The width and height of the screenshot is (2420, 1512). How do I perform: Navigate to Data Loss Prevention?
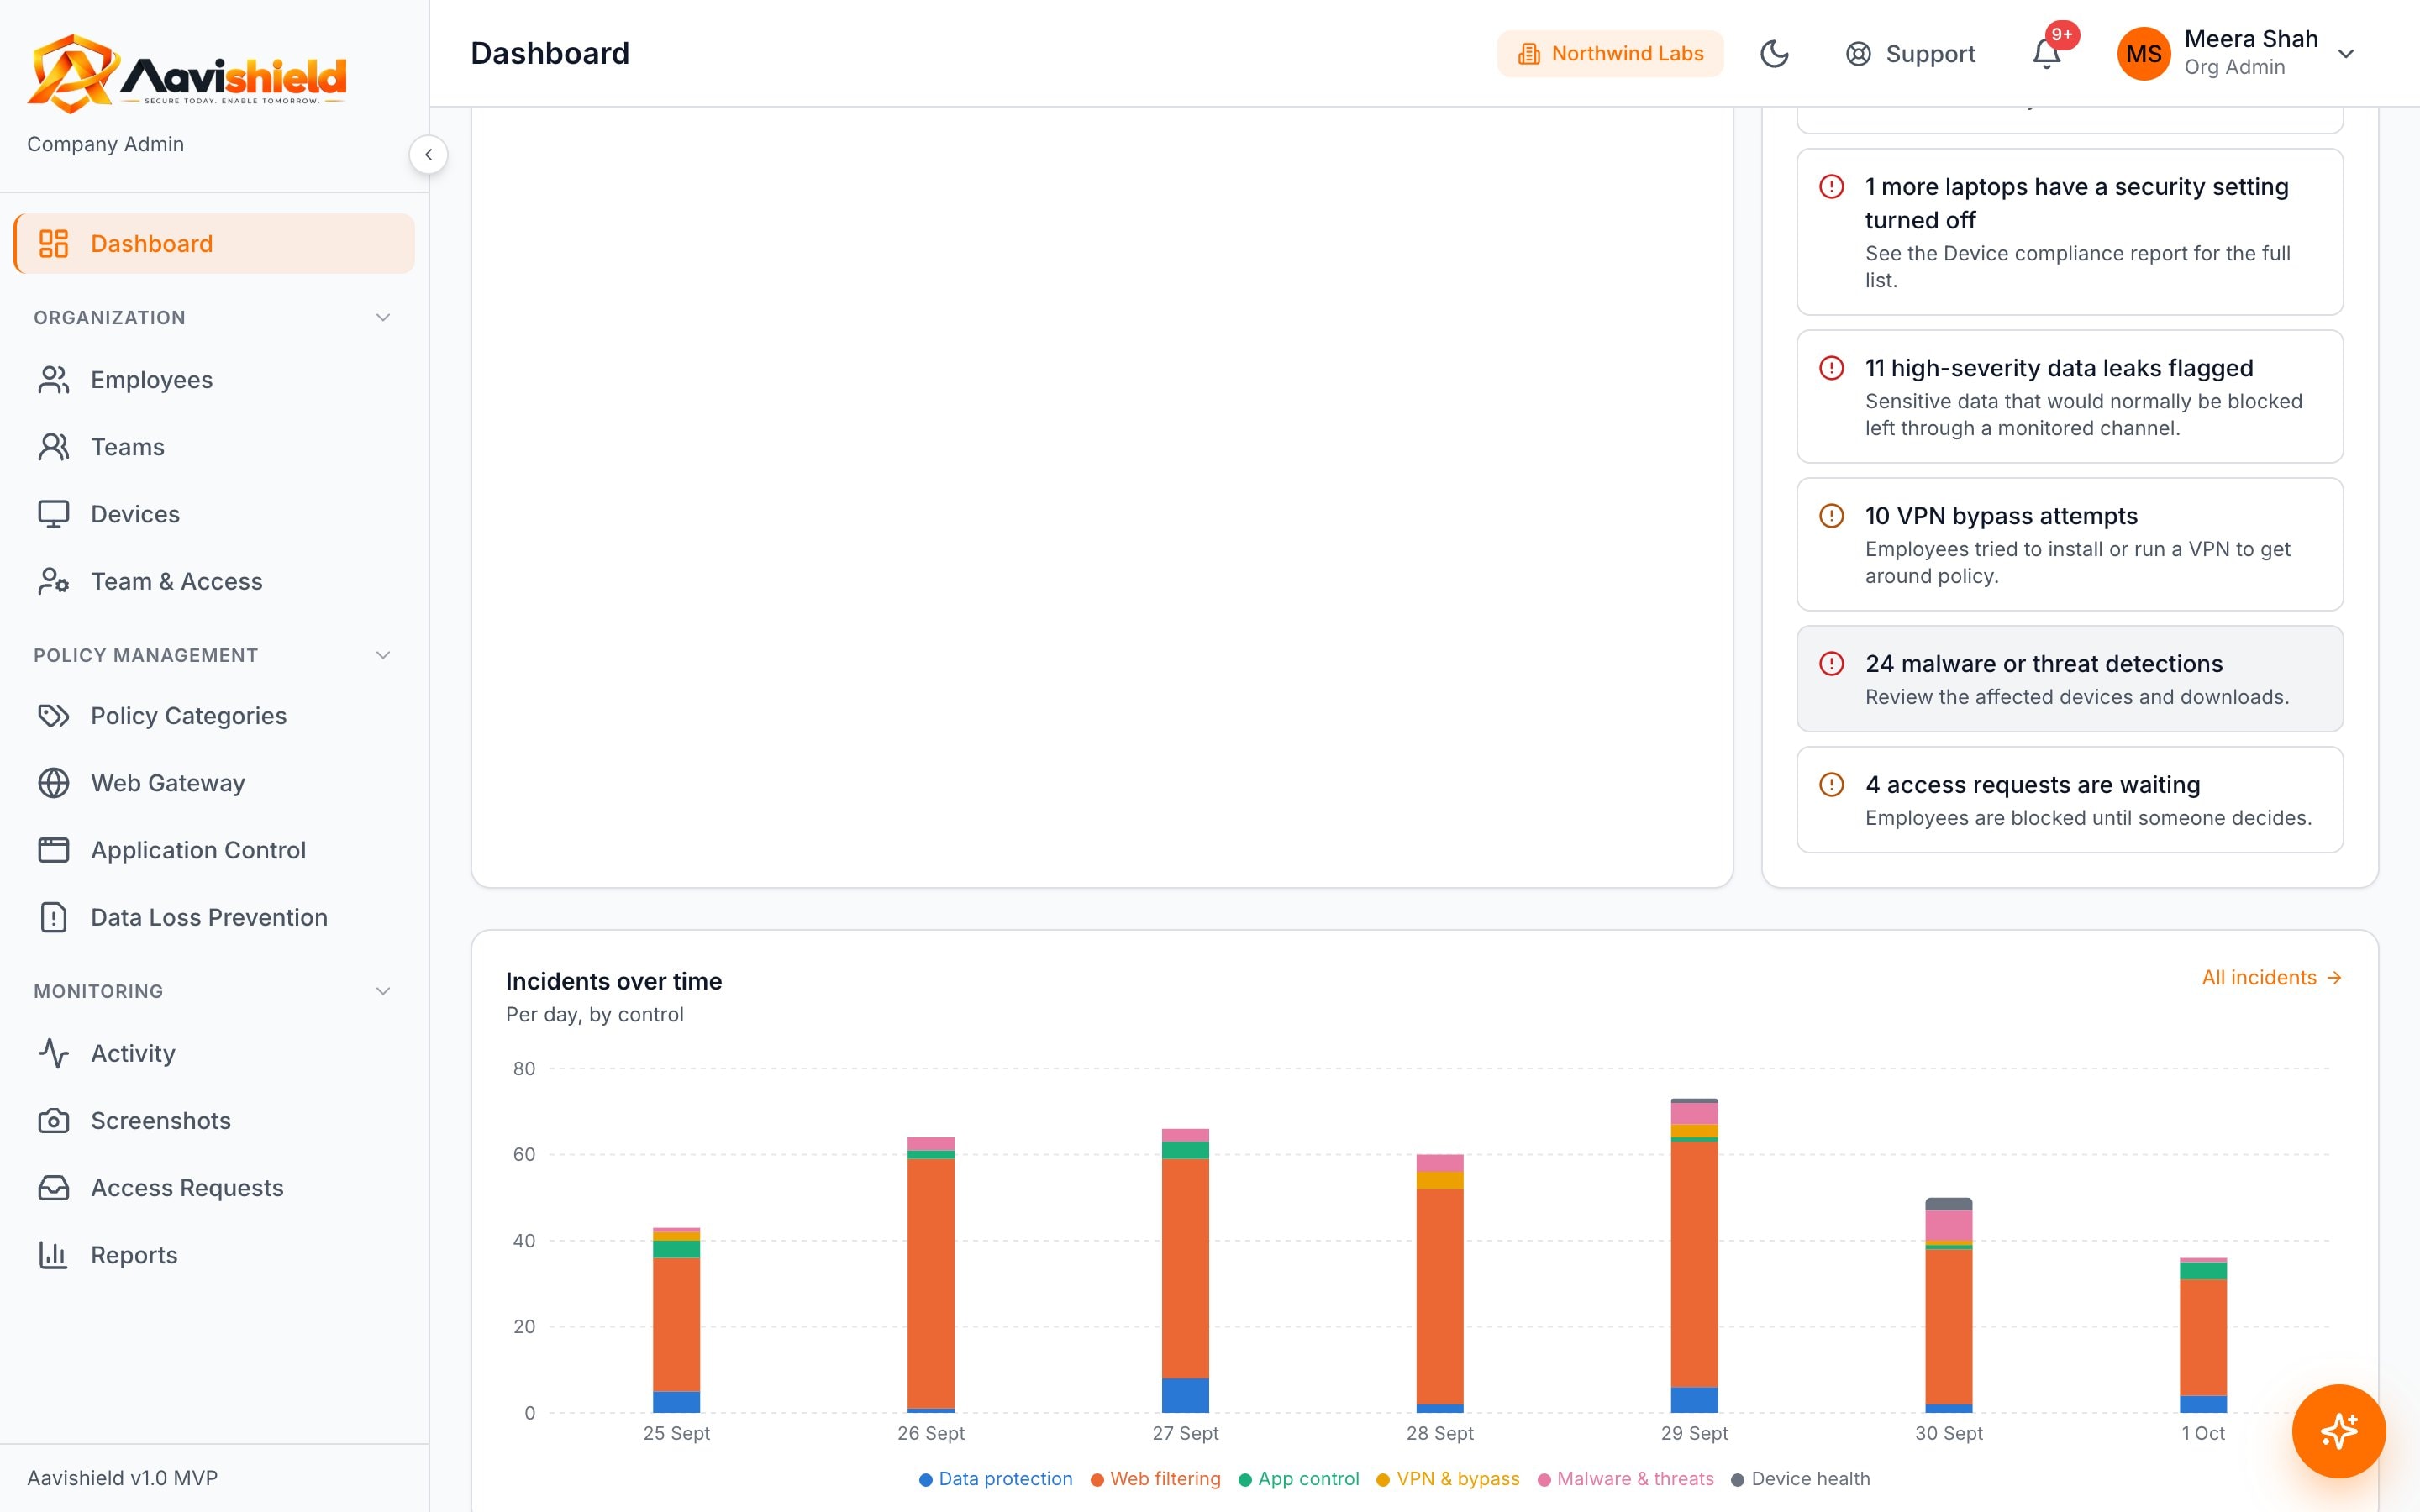pyautogui.click(x=214, y=917)
